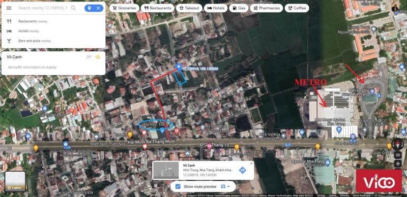Open the Google apps grid icon
The height and width of the screenshot is (197, 407).
(383, 7)
